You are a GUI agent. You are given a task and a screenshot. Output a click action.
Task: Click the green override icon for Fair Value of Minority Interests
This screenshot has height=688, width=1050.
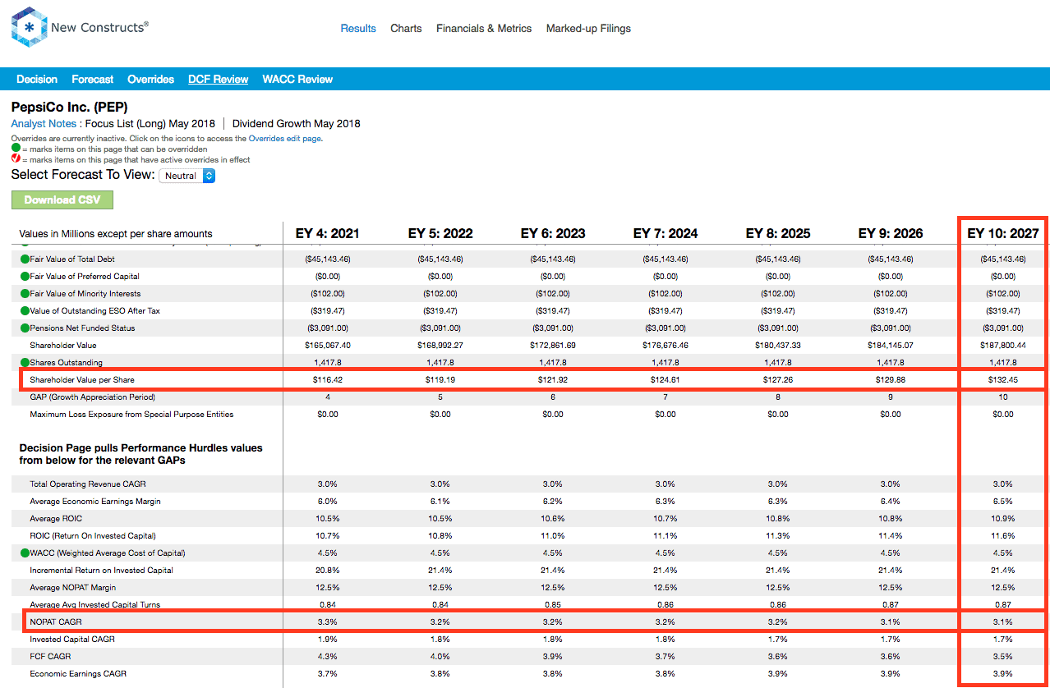click(25, 293)
